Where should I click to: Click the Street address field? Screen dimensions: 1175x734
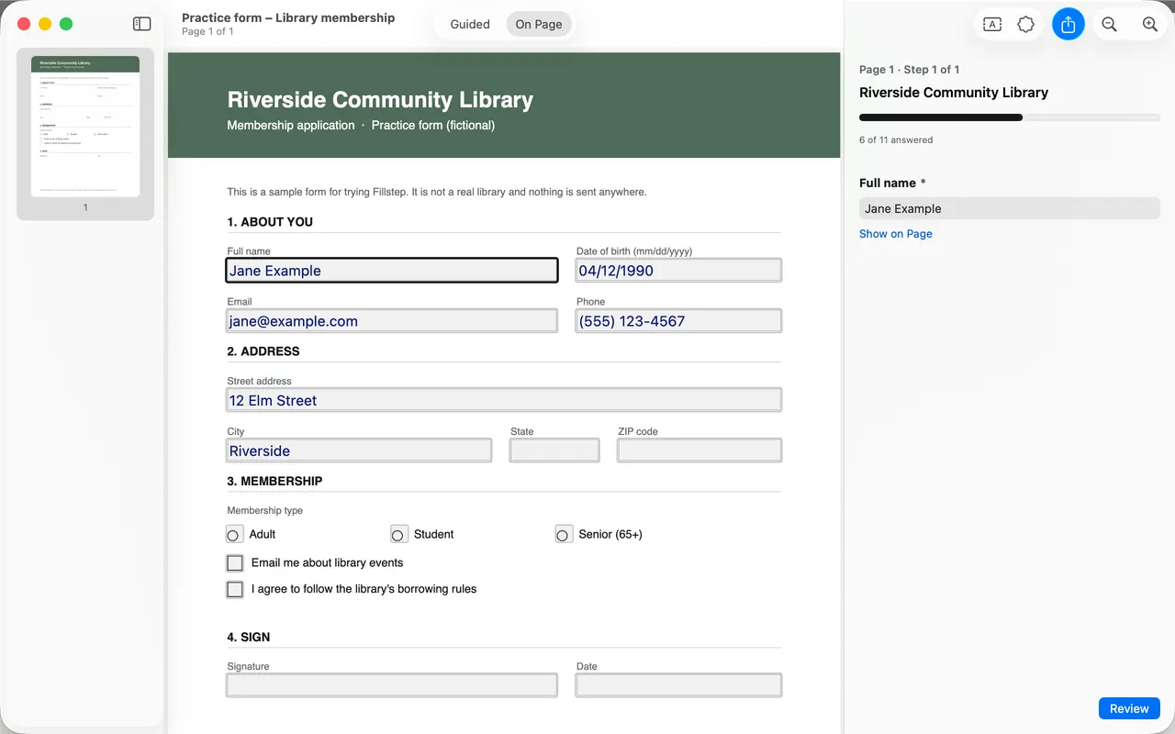504,400
